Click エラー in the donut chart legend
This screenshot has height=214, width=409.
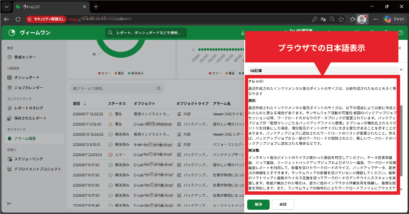pos(104,73)
